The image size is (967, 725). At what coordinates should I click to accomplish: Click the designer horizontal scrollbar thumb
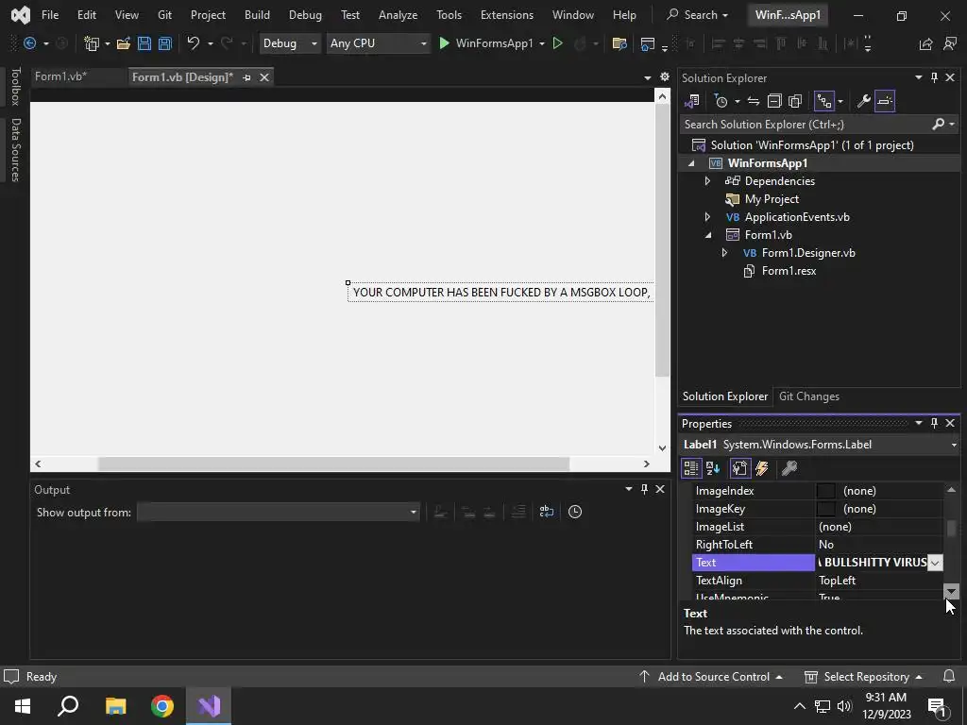click(333, 464)
